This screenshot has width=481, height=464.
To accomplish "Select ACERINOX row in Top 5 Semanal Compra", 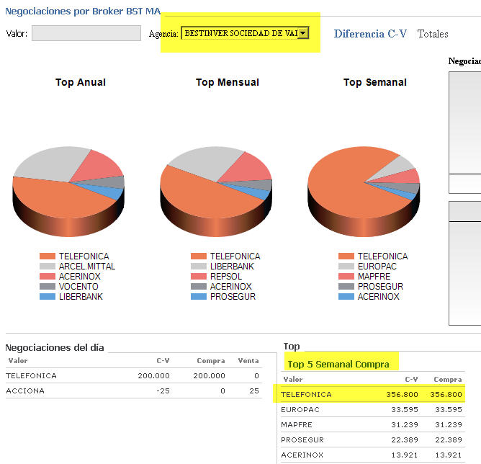I will tap(373, 455).
